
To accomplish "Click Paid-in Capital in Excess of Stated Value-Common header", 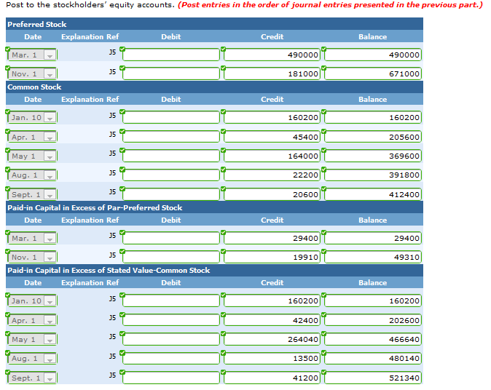I will click(214, 270).
